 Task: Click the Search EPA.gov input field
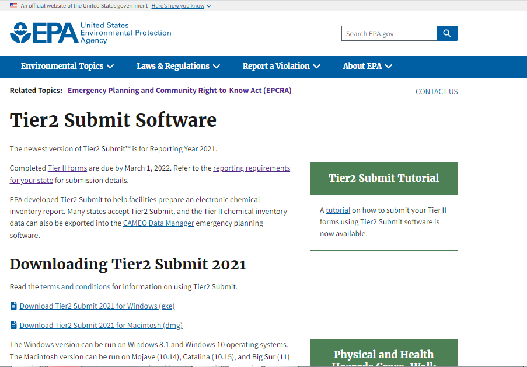pyautogui.click(x=389, y=33)
